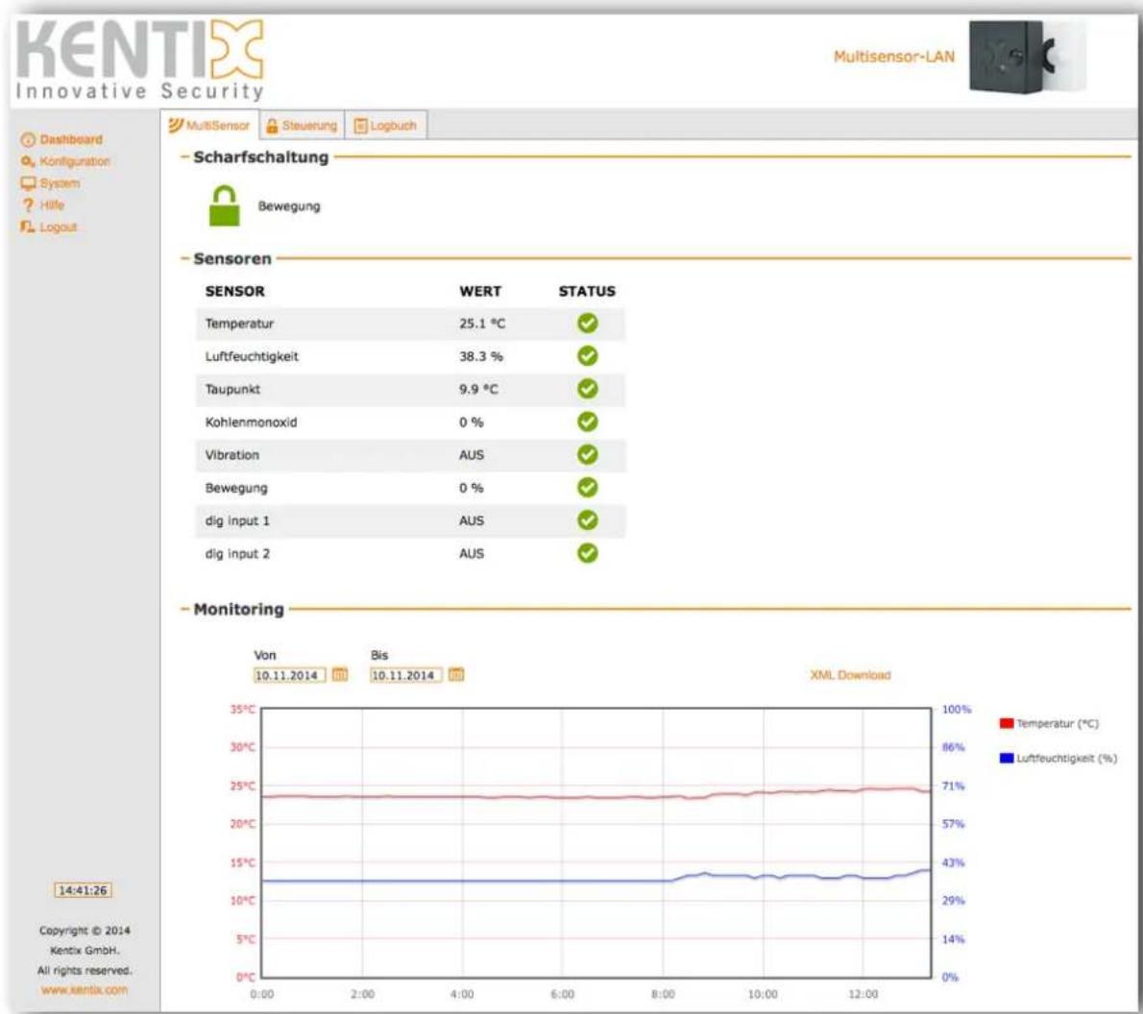Click the STATUS column header
The image size is (1143, 1014).
(x=587, y=291)
